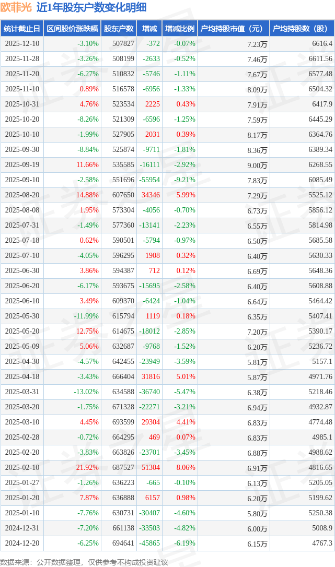Click the 近1年股东户数变化明细 title text
The image size is (335, 567).
91,7
